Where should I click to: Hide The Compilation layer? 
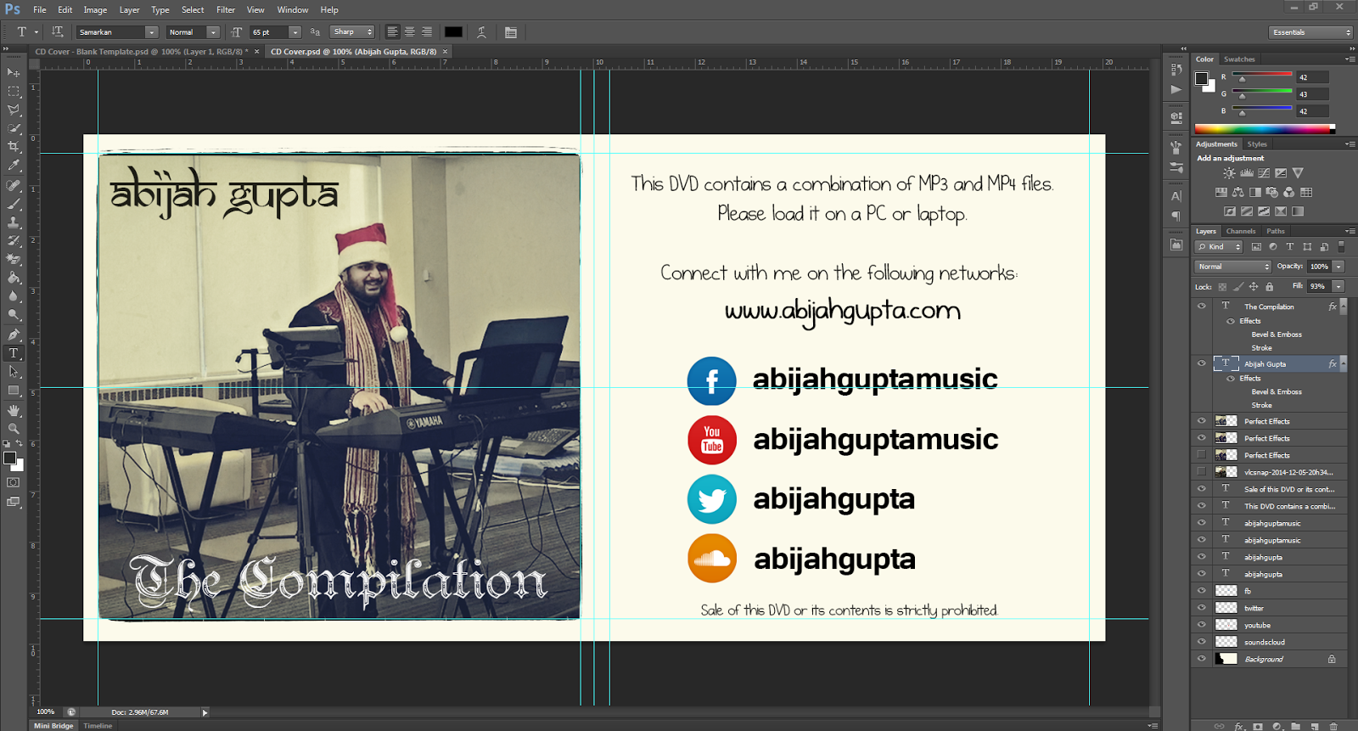pyautogui.click(x=1201, y=306)
